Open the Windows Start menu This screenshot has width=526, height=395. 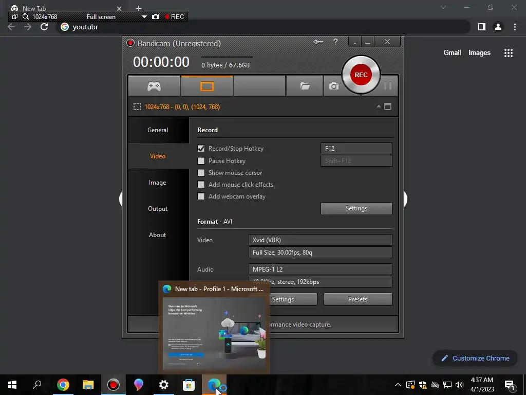click(12, 385)
